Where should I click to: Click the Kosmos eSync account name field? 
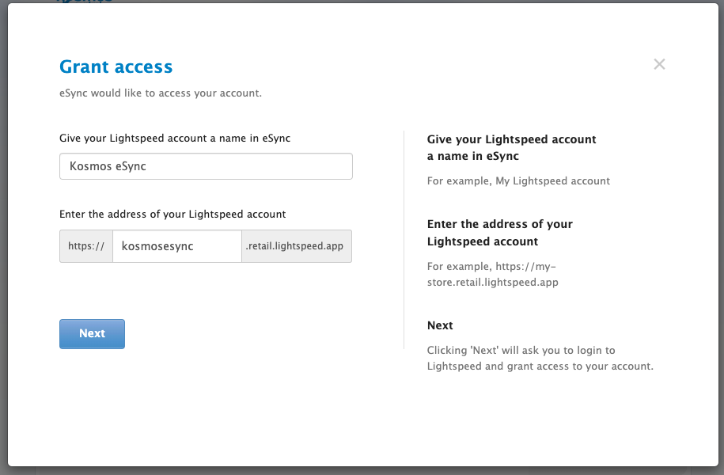point(206,166)
